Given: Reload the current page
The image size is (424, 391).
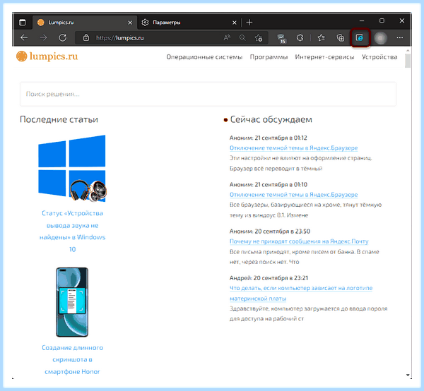Looking at the screenshot, I should (x=63, y=38).
